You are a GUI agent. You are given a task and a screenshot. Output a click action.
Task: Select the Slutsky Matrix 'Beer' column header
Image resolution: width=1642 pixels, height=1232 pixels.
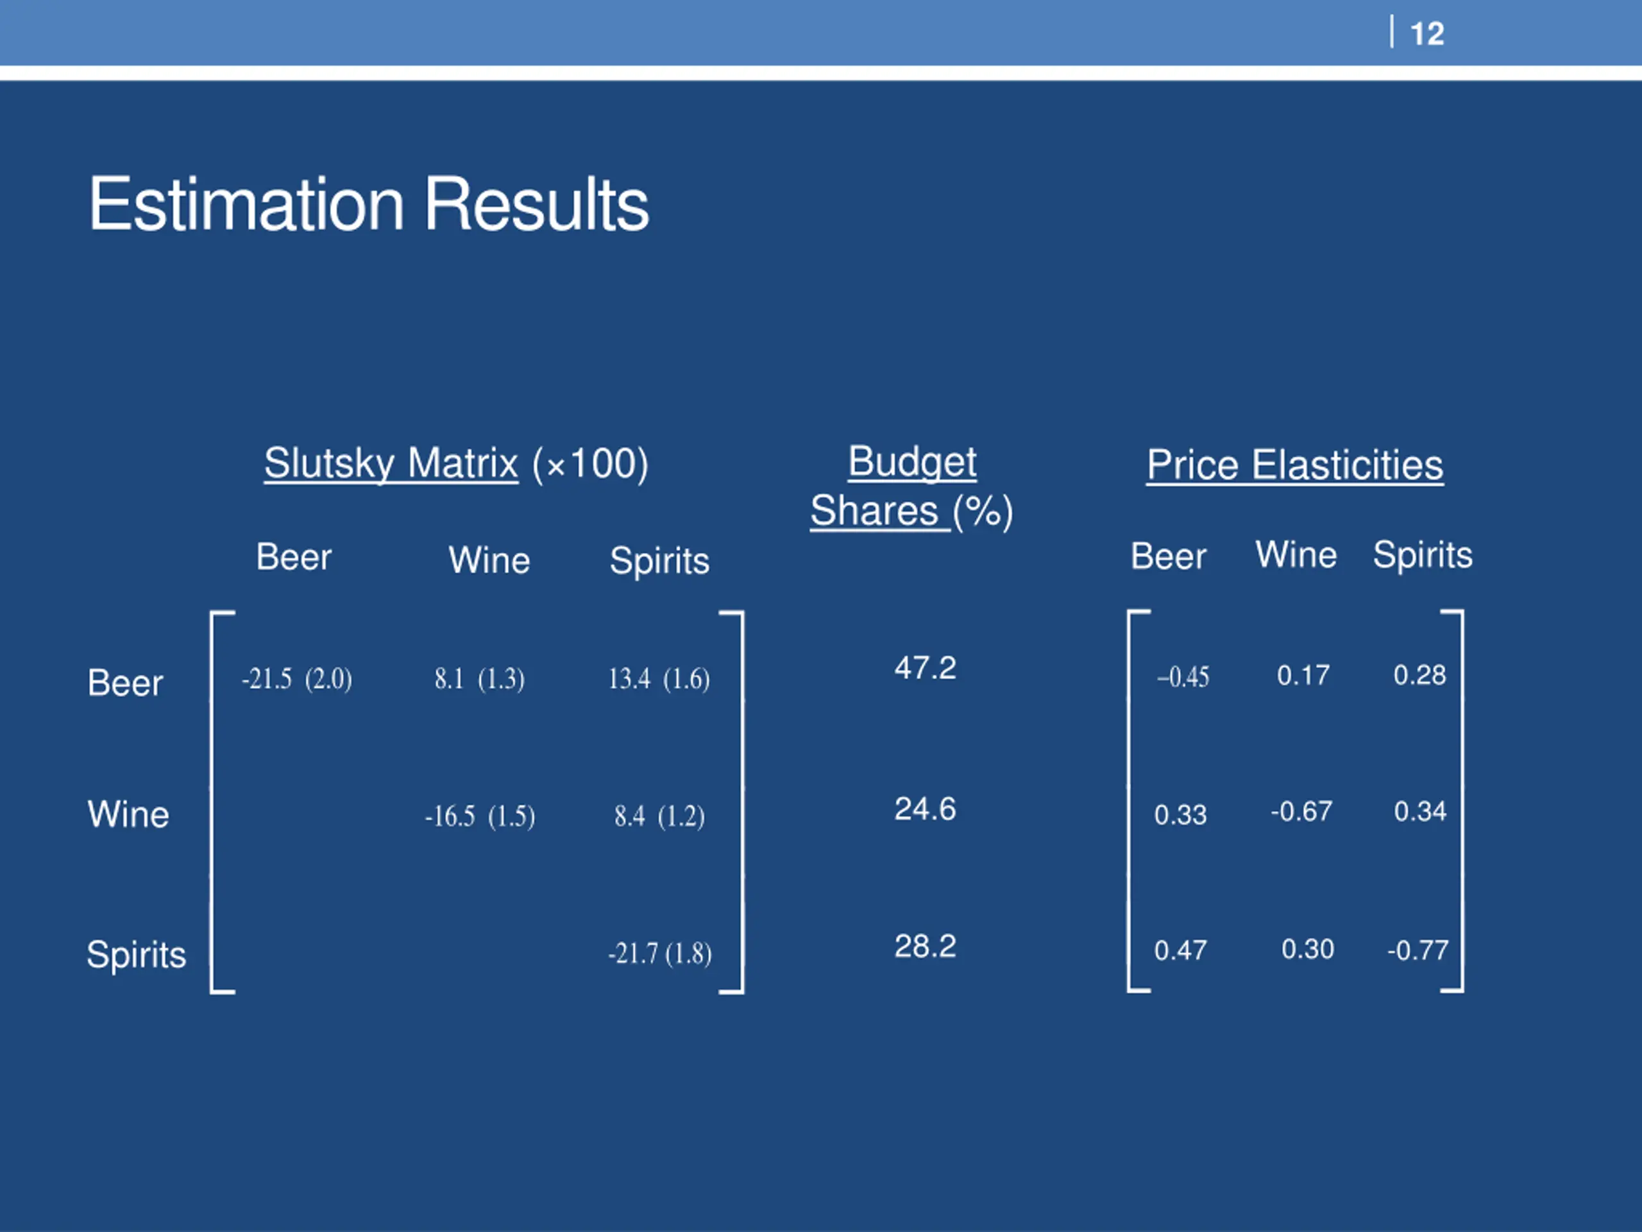[294, 557]
